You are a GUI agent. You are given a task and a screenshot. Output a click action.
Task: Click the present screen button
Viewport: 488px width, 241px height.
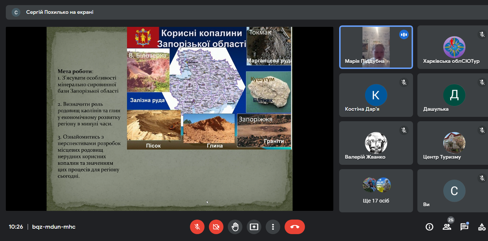point(254,227)
